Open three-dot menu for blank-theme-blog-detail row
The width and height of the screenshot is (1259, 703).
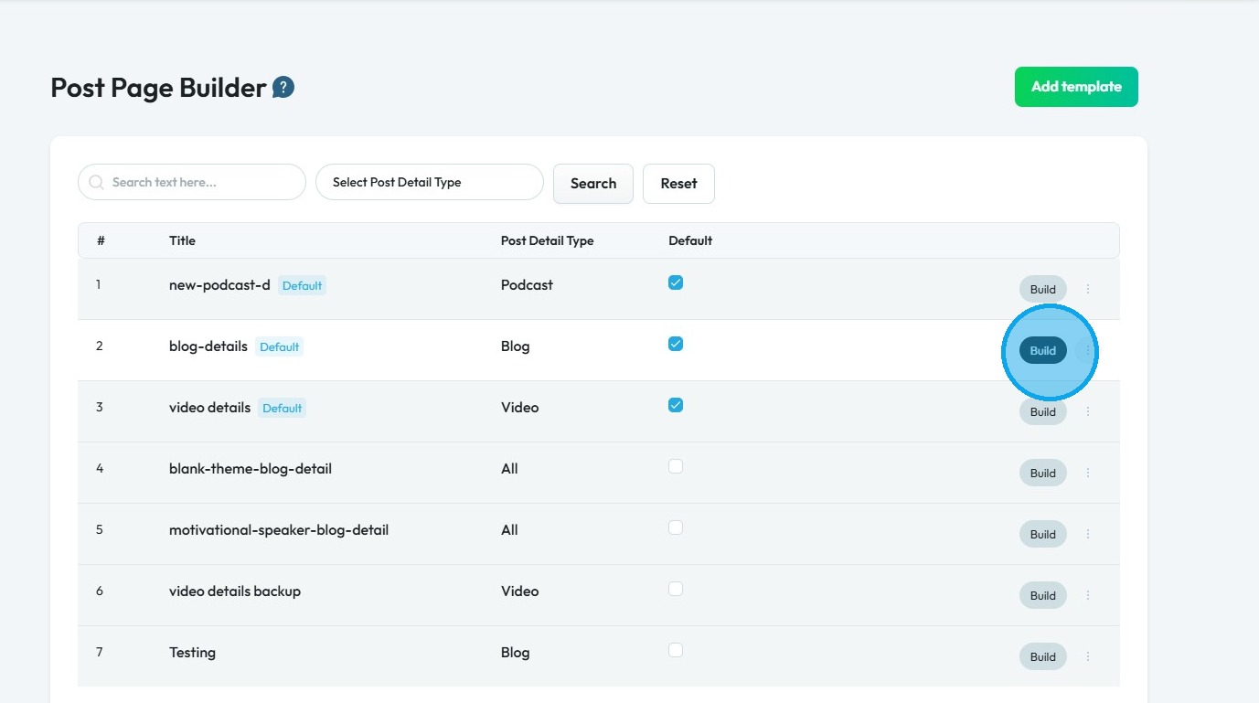pyautogui.click(x=1088, y=473)
